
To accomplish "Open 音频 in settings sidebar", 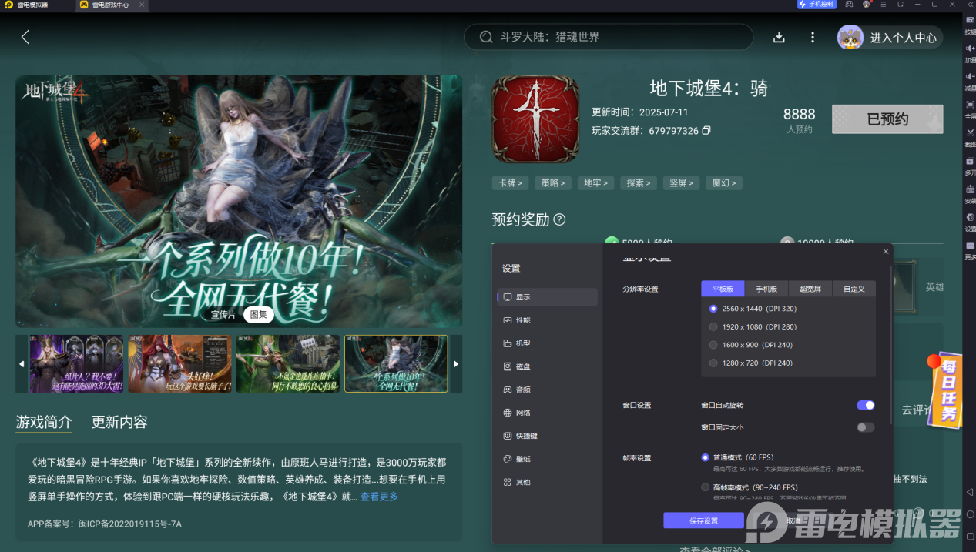I will point(548,390).
